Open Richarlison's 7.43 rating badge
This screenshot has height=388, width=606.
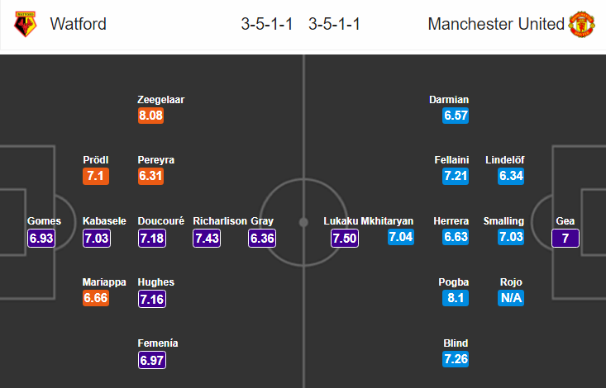207,238
